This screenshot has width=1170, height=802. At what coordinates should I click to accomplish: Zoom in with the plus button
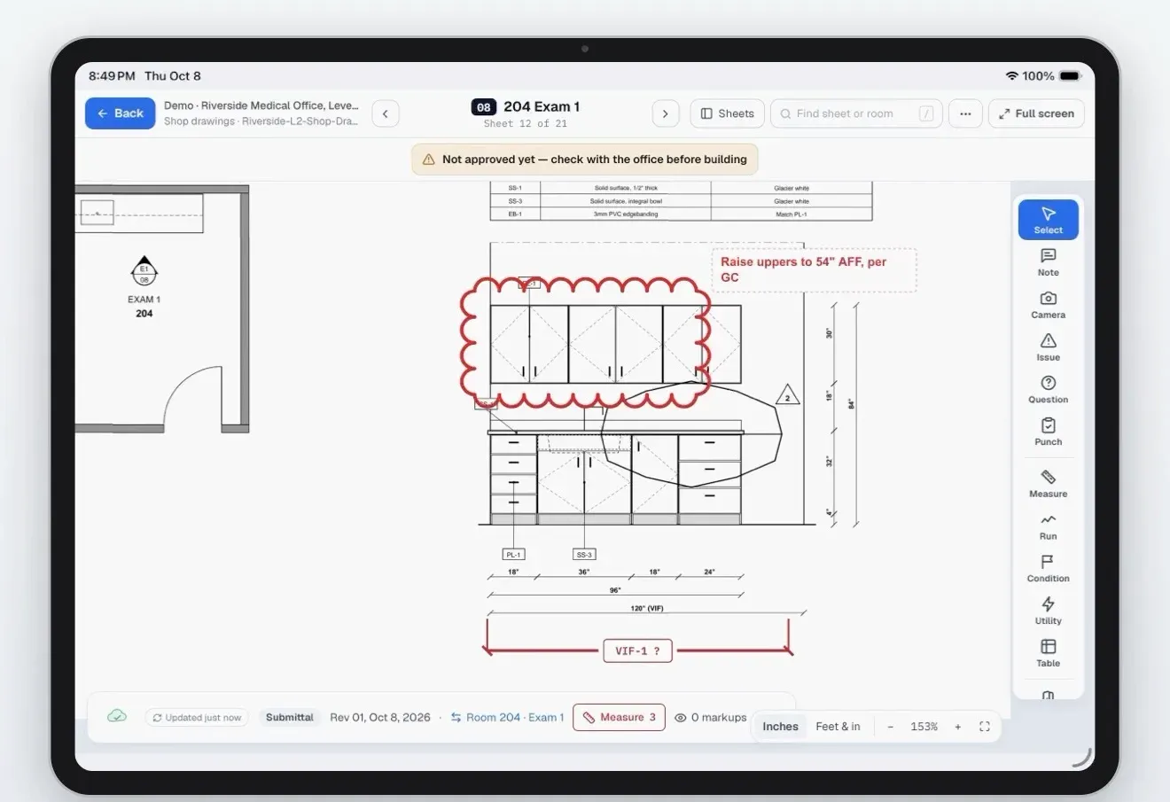click(x=957, y=727)
